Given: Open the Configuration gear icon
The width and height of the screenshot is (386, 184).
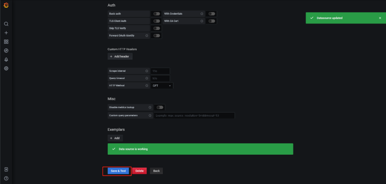Looking at the screenshot, I should tap(6, 68).
